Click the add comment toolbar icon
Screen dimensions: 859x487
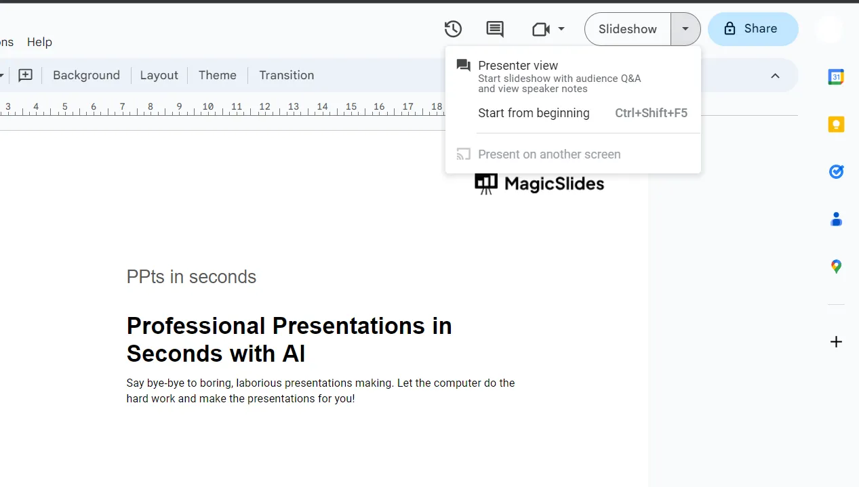click(25, 75)
